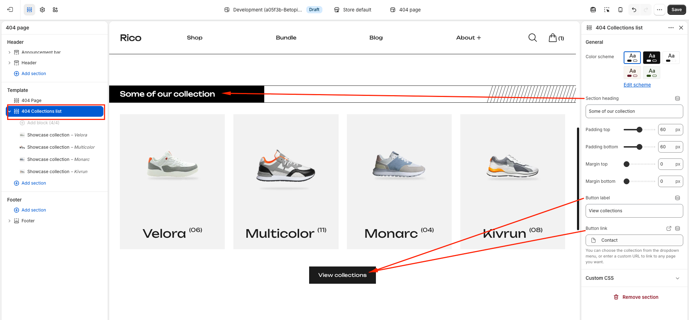Viewport: 689px width, 320px height.
Task: Select the first white color scheme
Action: pos(632,57)
